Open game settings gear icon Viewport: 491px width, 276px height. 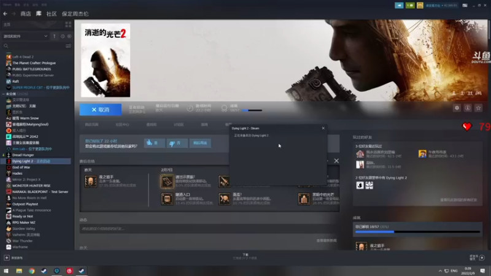[x=457, y=108]
